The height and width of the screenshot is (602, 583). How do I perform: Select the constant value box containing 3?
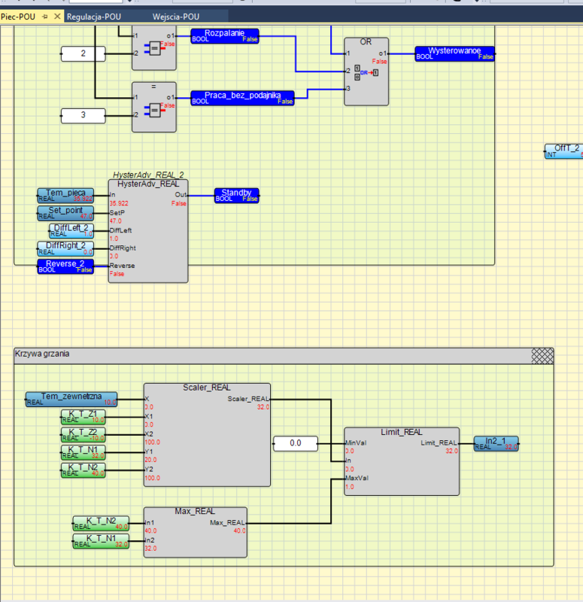coord(83,115)
